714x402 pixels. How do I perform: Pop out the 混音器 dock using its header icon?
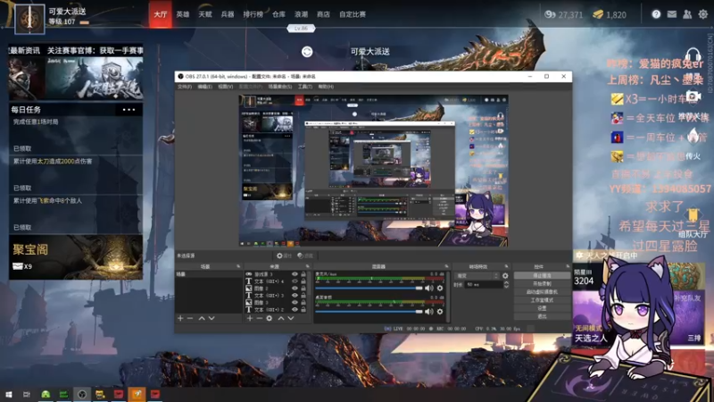point(446,266)
